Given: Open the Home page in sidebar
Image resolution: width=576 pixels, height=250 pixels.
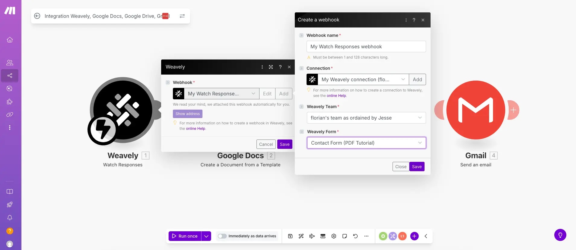Looking at the screenshot, I should click(10, 40).
